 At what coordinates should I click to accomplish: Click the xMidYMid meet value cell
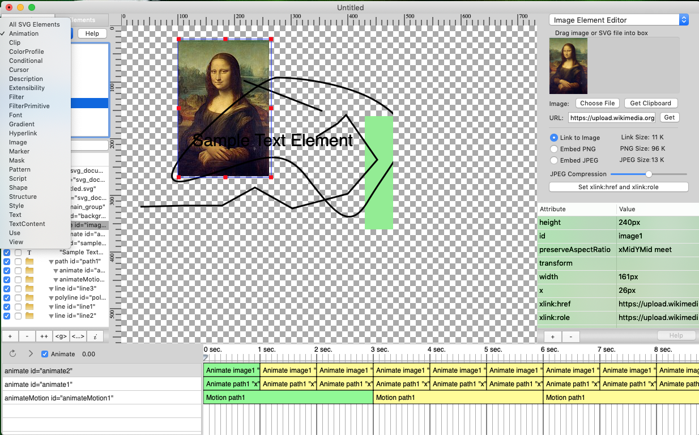point(657,250)
